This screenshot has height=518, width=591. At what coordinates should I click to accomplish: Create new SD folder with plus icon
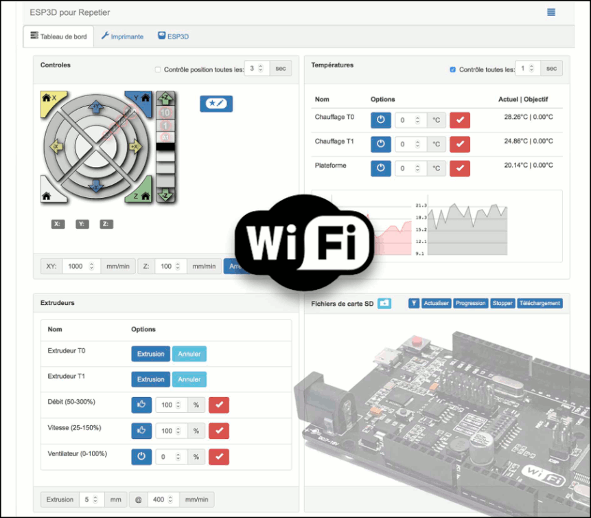pyautogui.click(x=384, y=304)
